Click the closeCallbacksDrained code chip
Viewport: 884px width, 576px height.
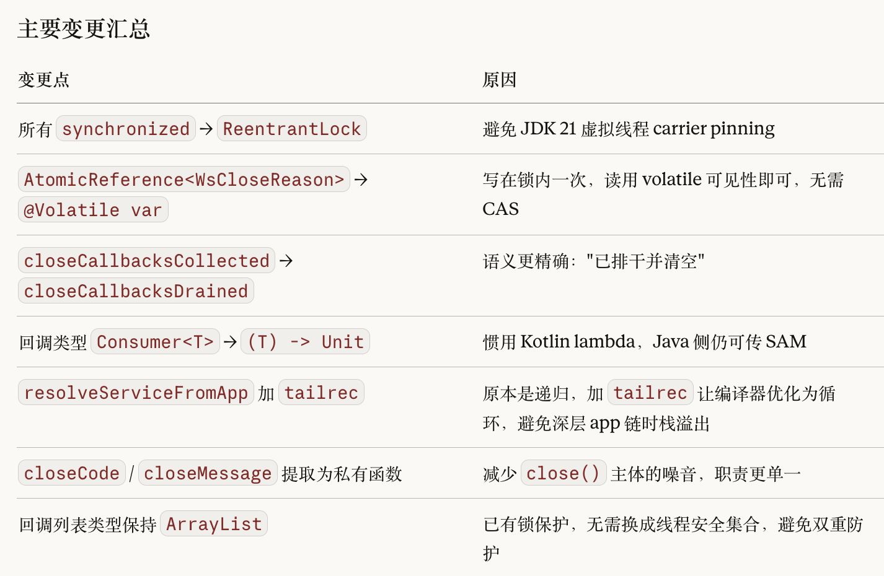click(136, 291)
